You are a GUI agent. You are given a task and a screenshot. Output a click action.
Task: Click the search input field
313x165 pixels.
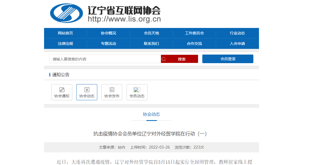click(105, 59)
